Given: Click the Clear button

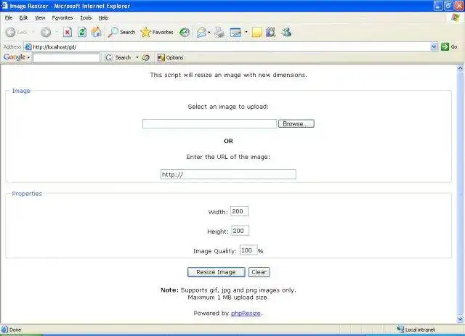Looking at the screenshot, I should (259, 272).
